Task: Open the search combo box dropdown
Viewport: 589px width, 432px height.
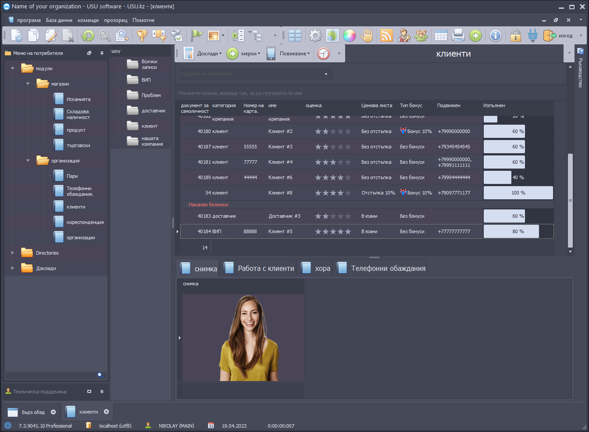Action: [x=326, y=74]
